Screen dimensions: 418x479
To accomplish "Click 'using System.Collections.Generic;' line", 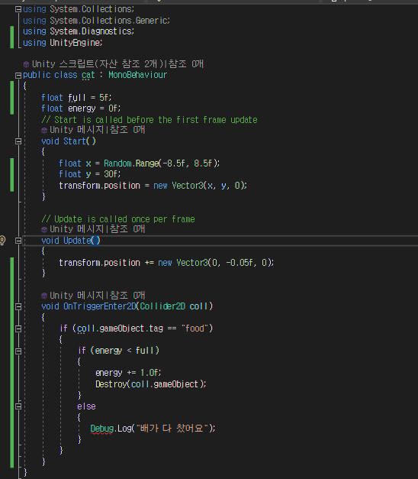I will click(96, 21).
